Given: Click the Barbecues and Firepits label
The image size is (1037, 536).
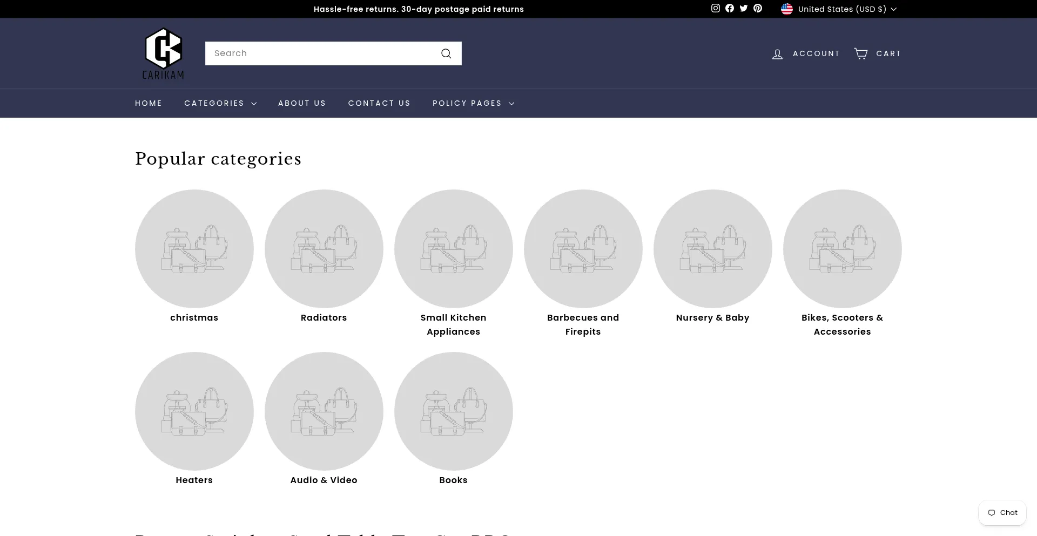Looking at the screenshot, I should pyautogui.click(x=583, y=324).
